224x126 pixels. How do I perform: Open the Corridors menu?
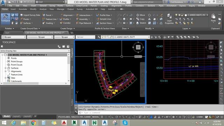click(140, 6)
